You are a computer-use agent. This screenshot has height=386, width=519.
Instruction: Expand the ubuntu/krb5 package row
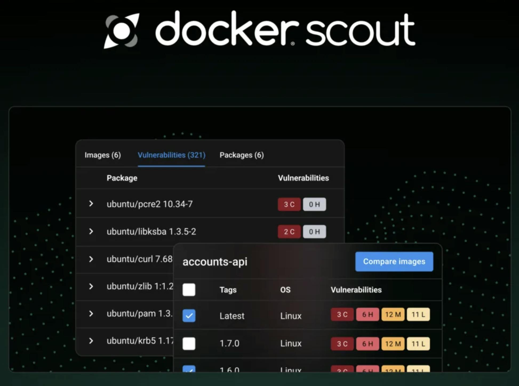[91, 341]
